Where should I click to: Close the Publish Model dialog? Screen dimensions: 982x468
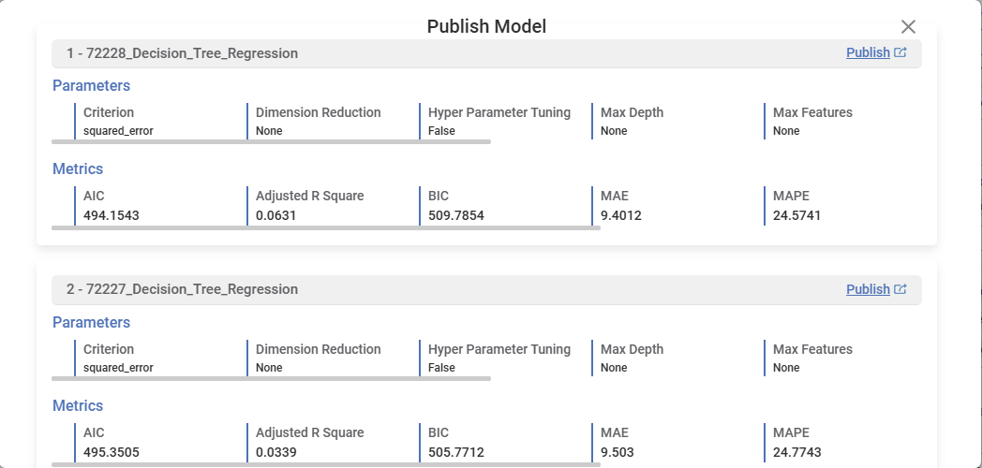click(x=907, y=27)
